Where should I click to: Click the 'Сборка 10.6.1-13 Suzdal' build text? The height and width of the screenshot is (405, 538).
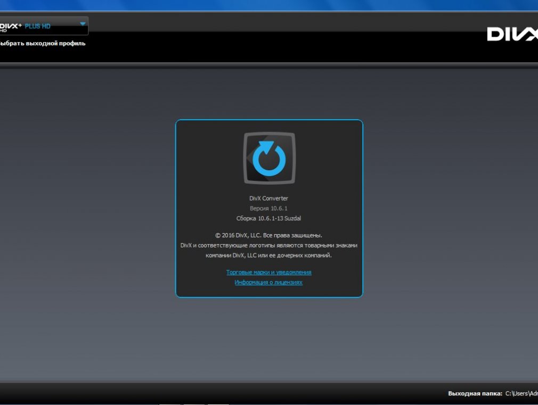click(268, 218)
